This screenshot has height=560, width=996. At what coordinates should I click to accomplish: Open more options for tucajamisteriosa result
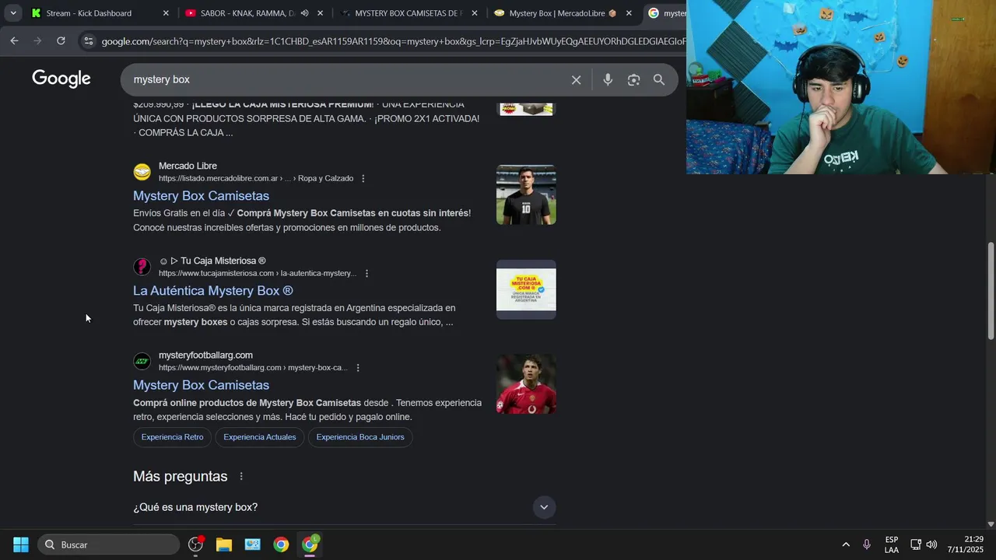(x=366, y=274)
